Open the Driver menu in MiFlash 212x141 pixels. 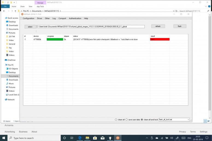(x=40, y=19)
